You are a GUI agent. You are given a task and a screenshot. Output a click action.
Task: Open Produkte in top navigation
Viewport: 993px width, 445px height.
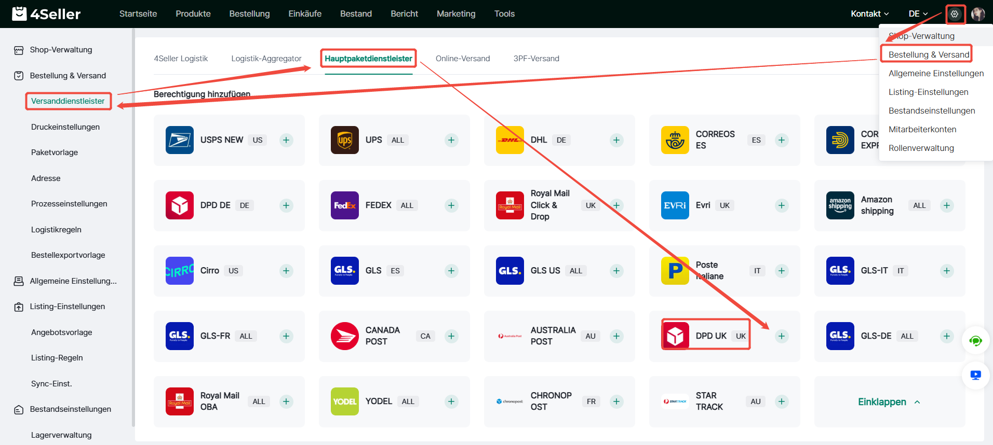point(193,14)
